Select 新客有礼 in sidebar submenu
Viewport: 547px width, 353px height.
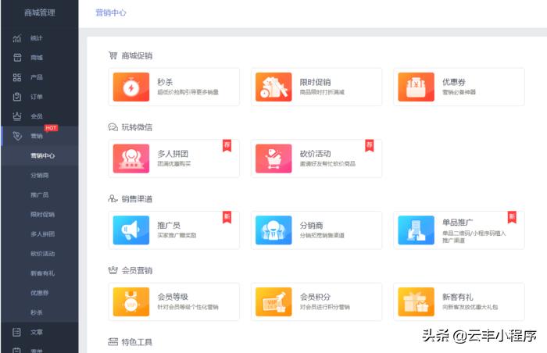point(42,273)
